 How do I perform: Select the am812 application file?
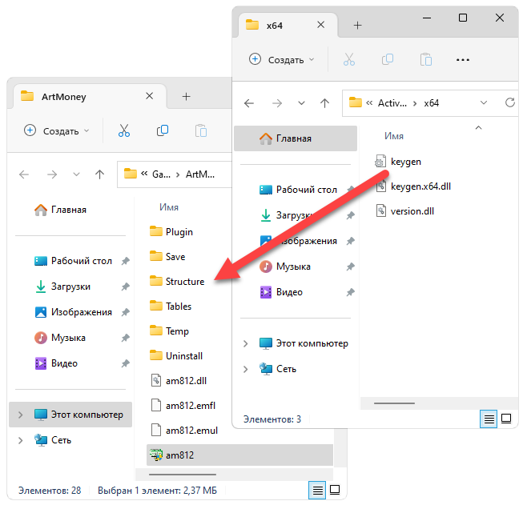(x=239, y=455)
